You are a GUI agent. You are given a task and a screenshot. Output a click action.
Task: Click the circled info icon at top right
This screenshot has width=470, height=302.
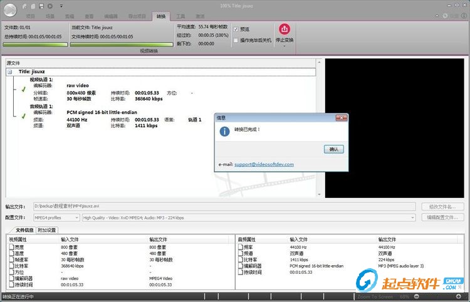[464, 16]
